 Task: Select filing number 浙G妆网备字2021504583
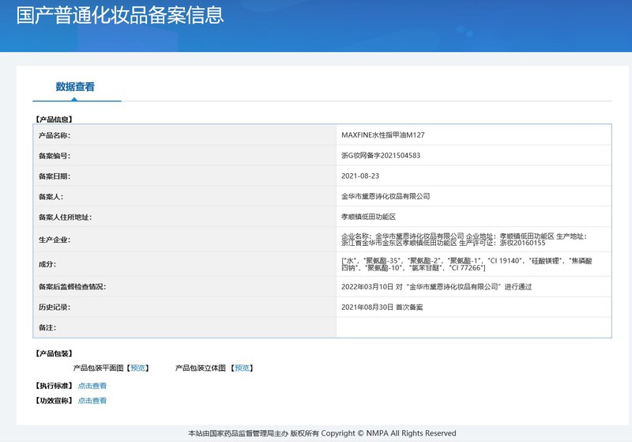(x=381, y=155)
